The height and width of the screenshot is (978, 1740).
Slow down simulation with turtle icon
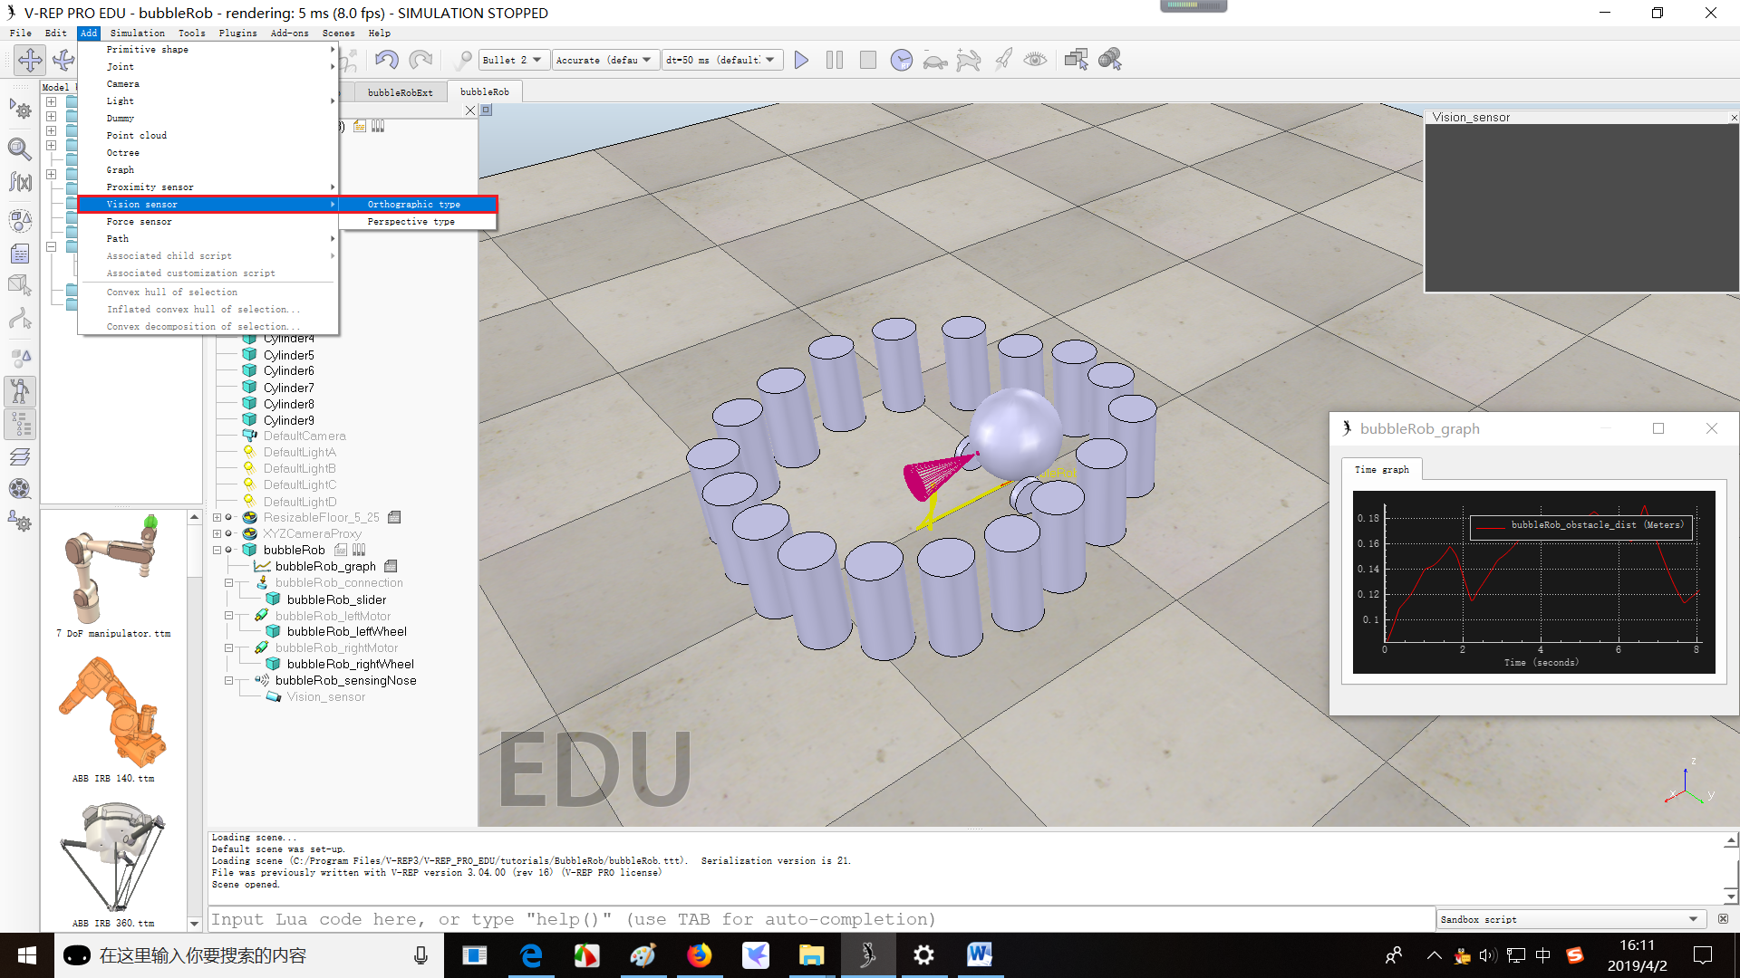934,60
